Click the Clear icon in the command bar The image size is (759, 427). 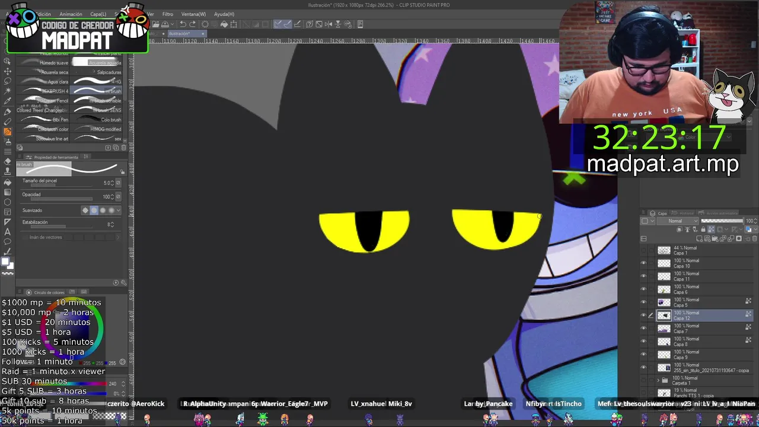click(205, 24)
